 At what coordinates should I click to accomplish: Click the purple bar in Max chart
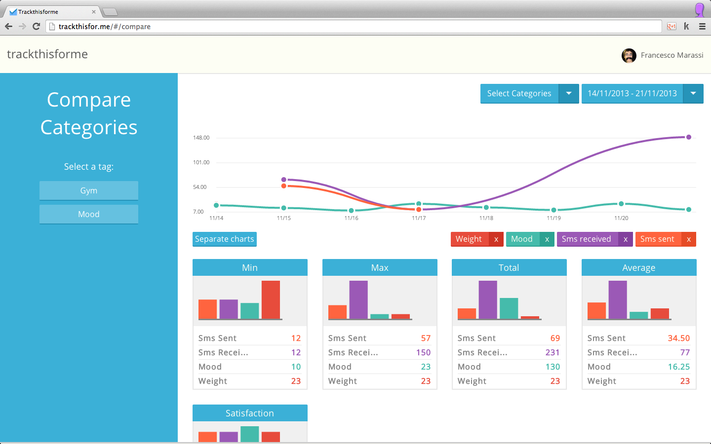pos(358,299)
